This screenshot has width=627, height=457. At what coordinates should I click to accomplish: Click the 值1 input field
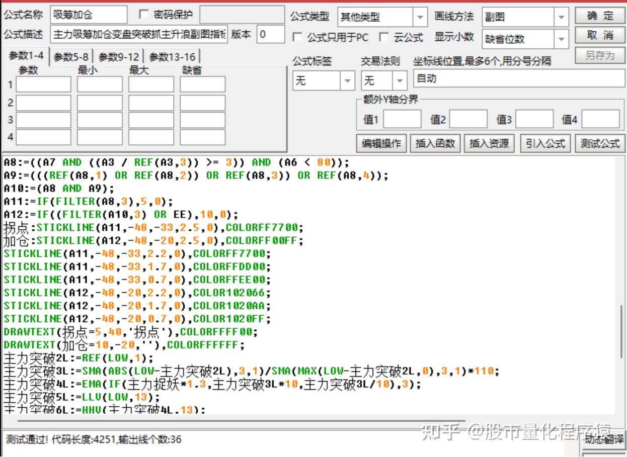coord(402,119)
